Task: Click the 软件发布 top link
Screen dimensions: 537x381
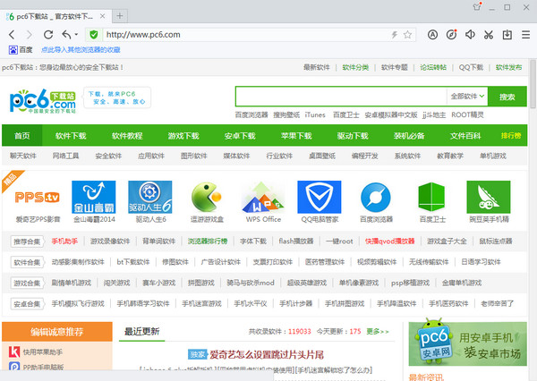Action: click(x=508, y=67)
